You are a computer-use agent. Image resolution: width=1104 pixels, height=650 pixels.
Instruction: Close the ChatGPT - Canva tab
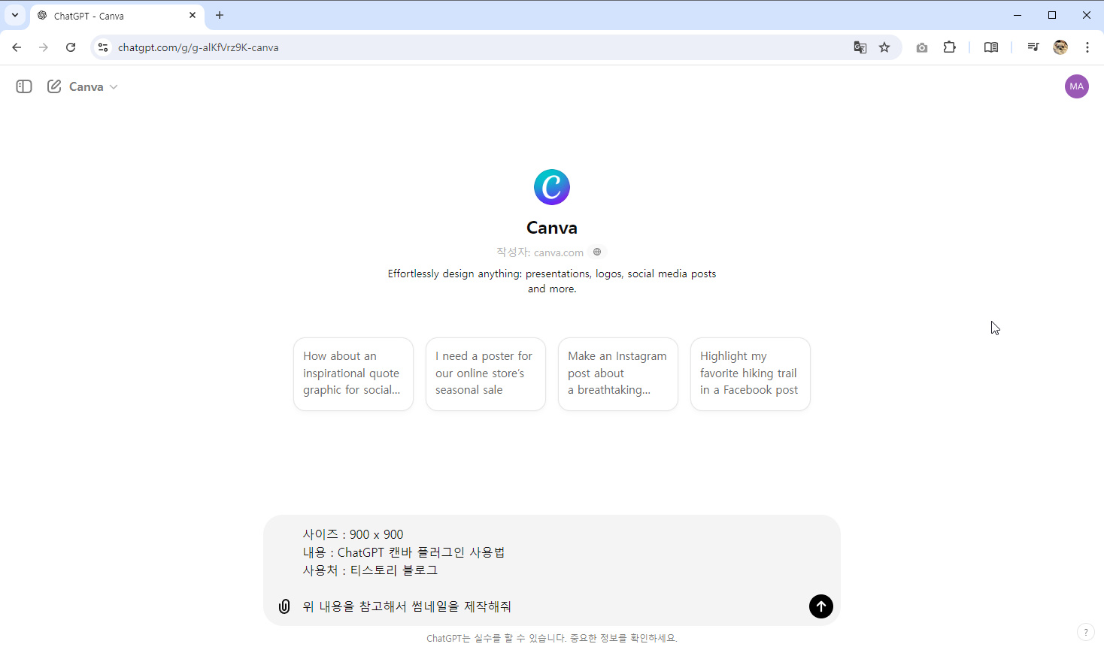[x=193, y=15]
